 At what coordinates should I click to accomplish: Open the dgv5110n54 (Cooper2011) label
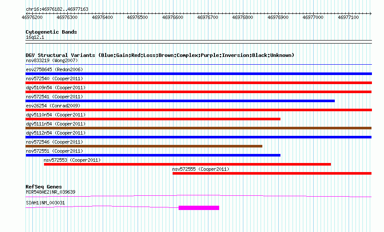[56, 115]
